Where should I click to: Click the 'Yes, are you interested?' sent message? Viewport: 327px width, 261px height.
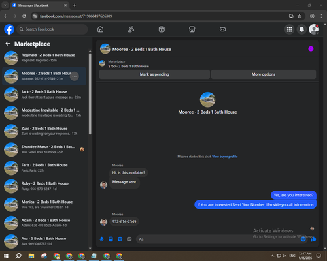[294, 195]
